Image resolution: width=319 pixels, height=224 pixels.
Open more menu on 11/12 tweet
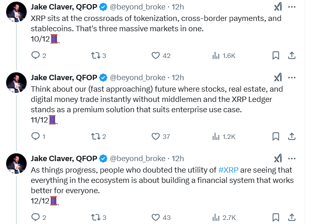[292, 77]
